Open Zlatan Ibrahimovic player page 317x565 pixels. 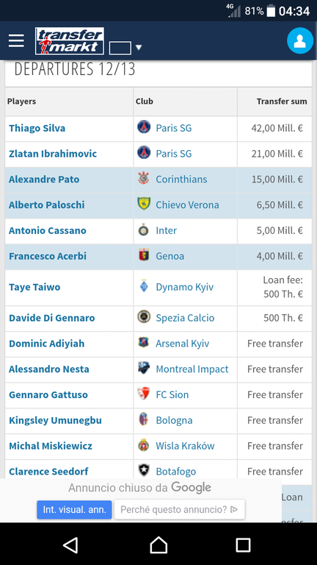pyautogui.click(x=53, y=154)
